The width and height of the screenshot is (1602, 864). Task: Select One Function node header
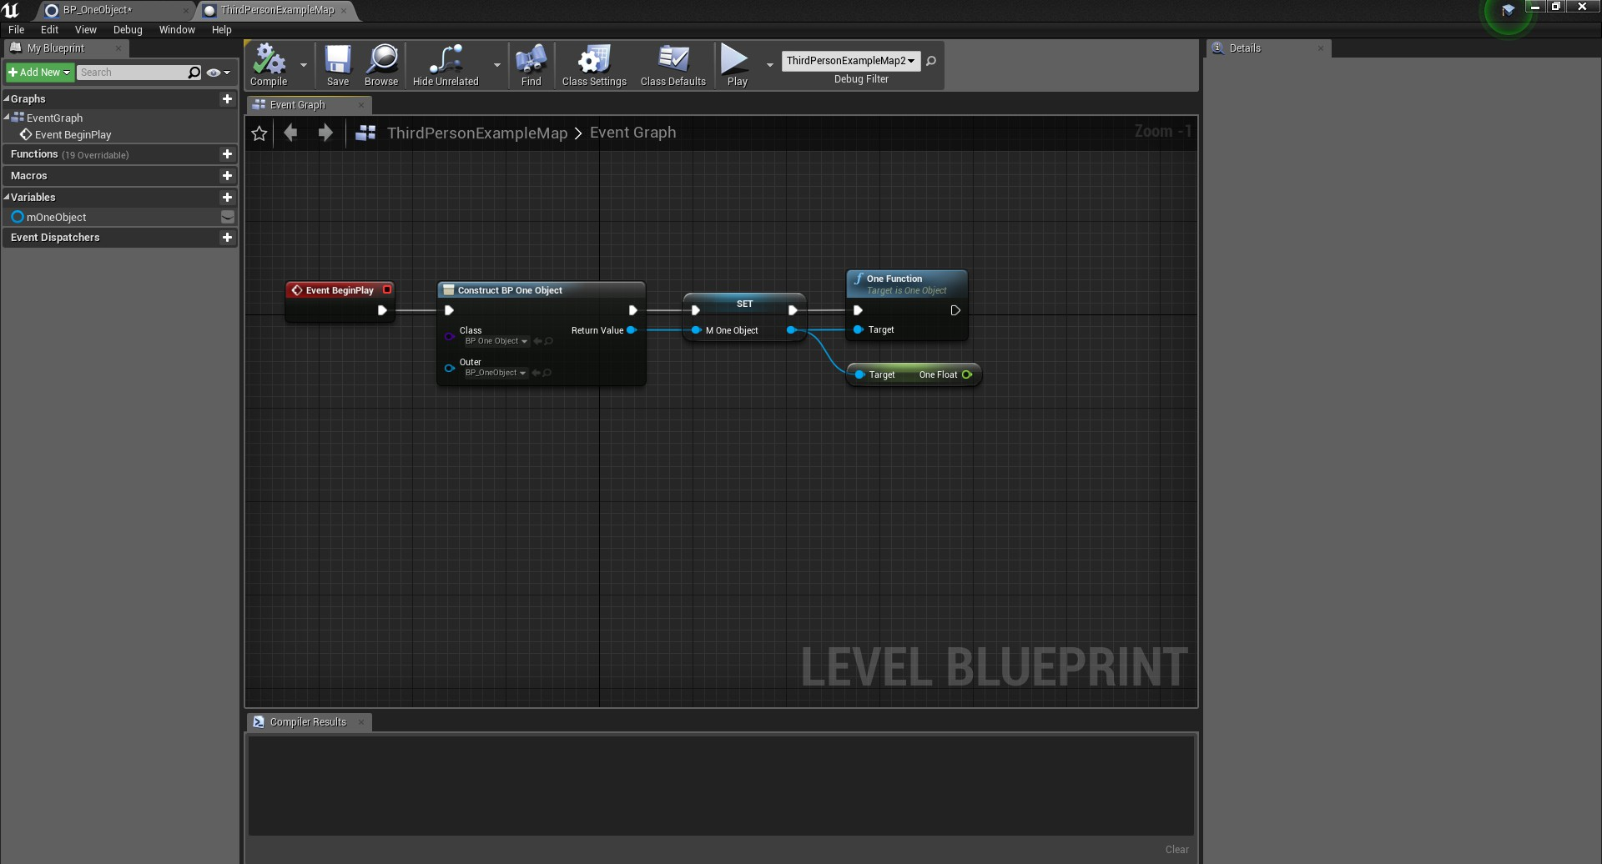click(x=907, y=284)
